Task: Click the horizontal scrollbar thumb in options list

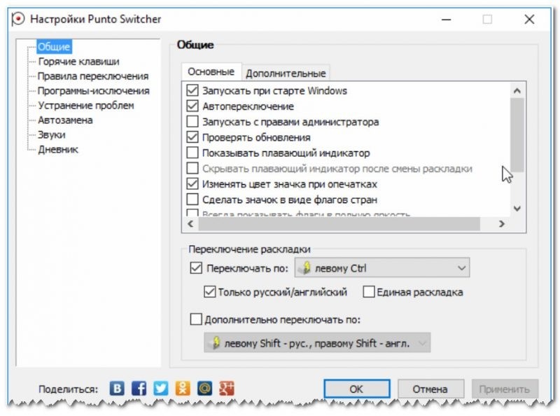Action: tap(339, 223)
